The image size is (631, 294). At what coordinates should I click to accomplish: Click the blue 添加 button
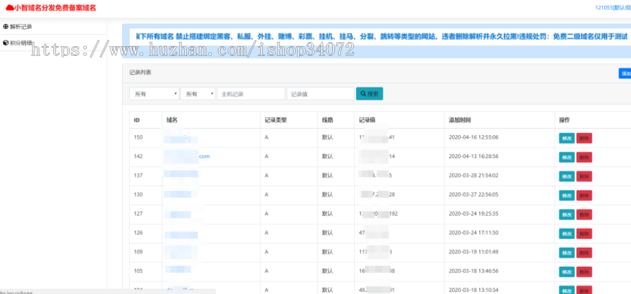(x=625, y=73)
